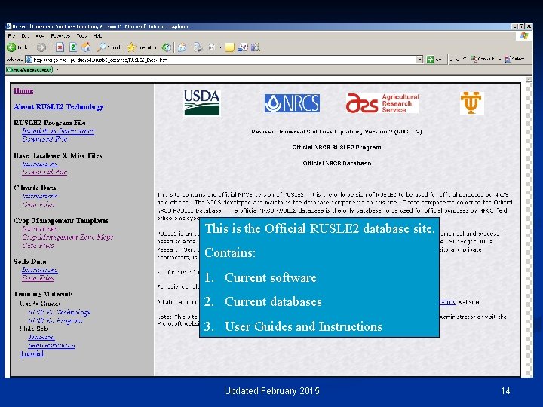Click the last Research toolbar icon
The image size is (543, 407).
click(256, 47)
